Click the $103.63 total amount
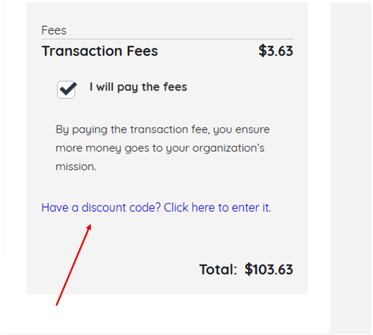Viewport: 373px width, 335px height. [x=269, y=269]
